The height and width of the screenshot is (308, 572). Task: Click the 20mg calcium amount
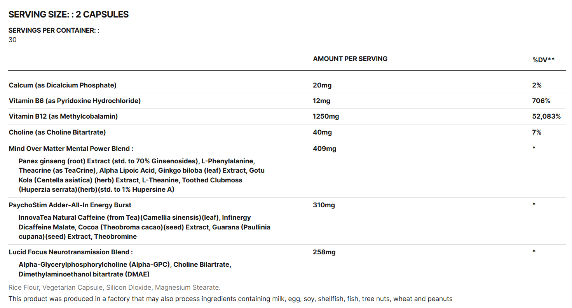coord(322,85)
